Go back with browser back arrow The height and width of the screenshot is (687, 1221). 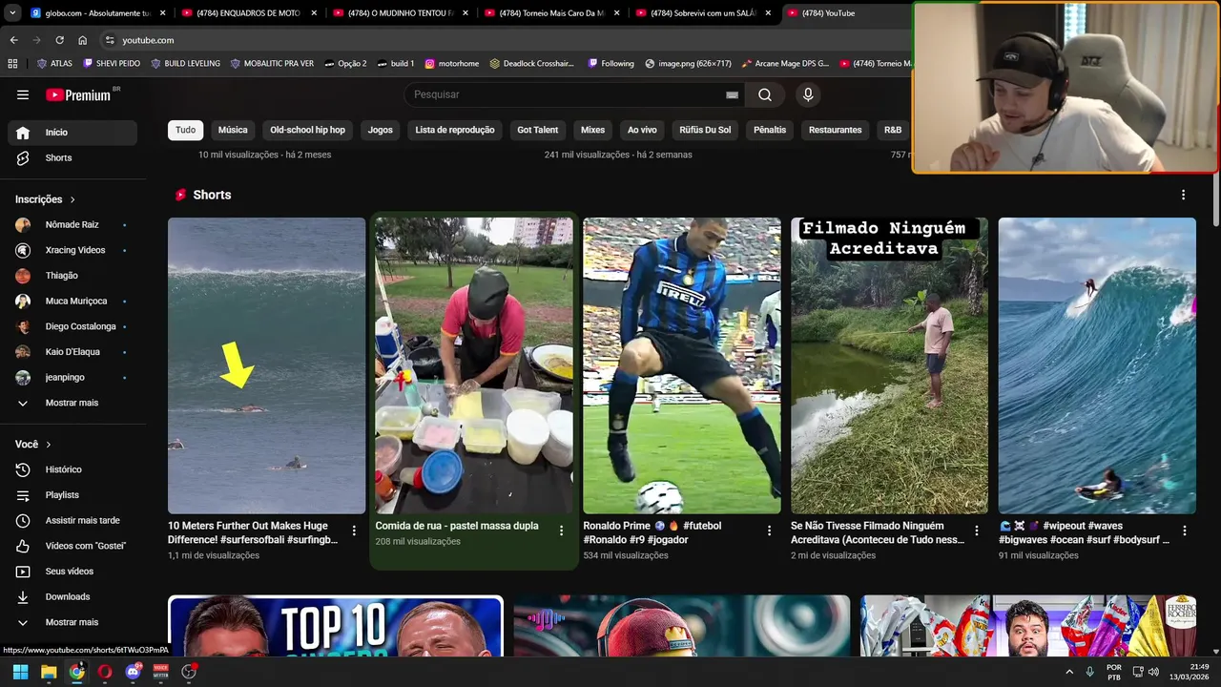pos(13,40)
